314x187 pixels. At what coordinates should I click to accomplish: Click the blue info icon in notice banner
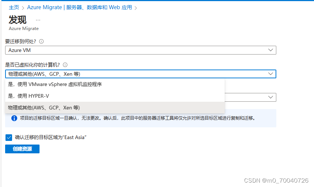14,118
